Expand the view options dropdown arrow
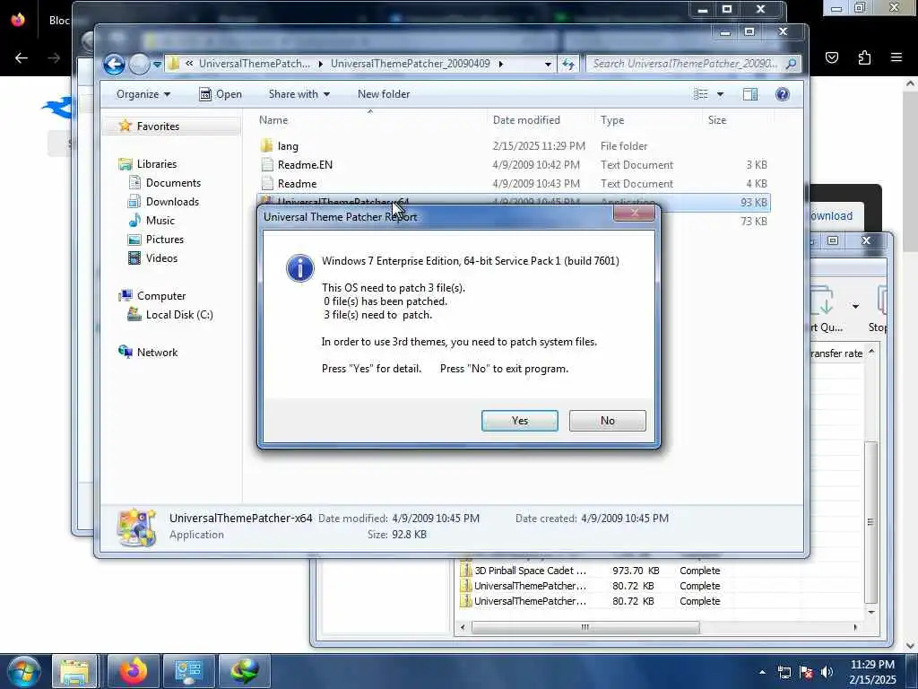This screenshot has width=918, height=689. (x=720, y=94)
